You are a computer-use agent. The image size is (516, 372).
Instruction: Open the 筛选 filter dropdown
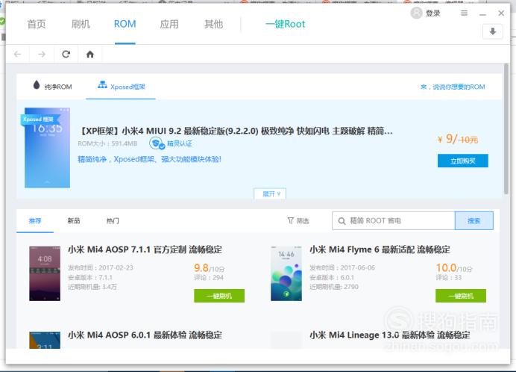click(x=298, y=220)
